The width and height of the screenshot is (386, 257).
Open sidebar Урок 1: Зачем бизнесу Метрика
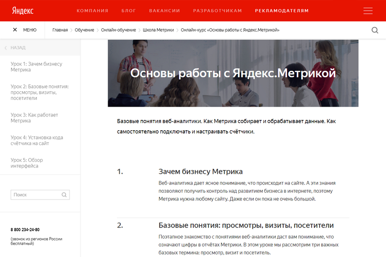(x=36, y=67)
